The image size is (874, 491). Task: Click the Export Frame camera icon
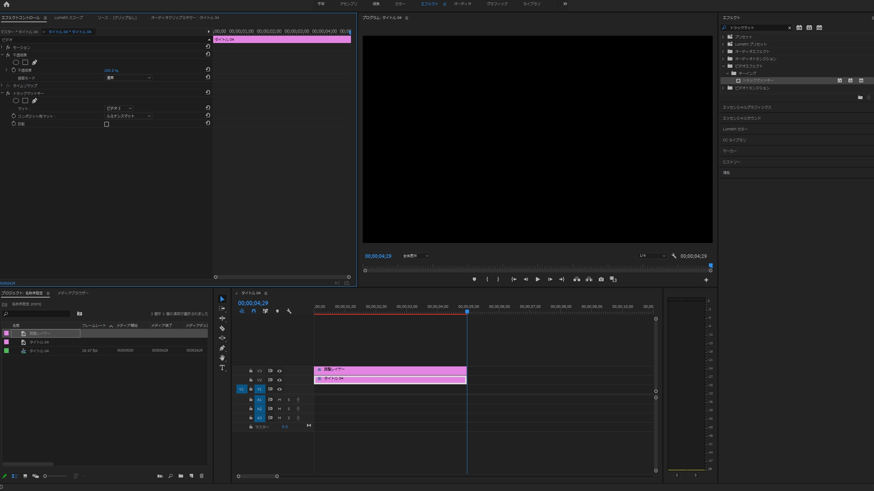pyautogui.click(x=601, y=280)
